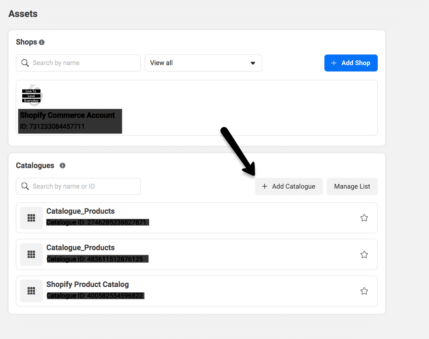Star the catalogue with ID 2746285238827871

pos(364,218)
